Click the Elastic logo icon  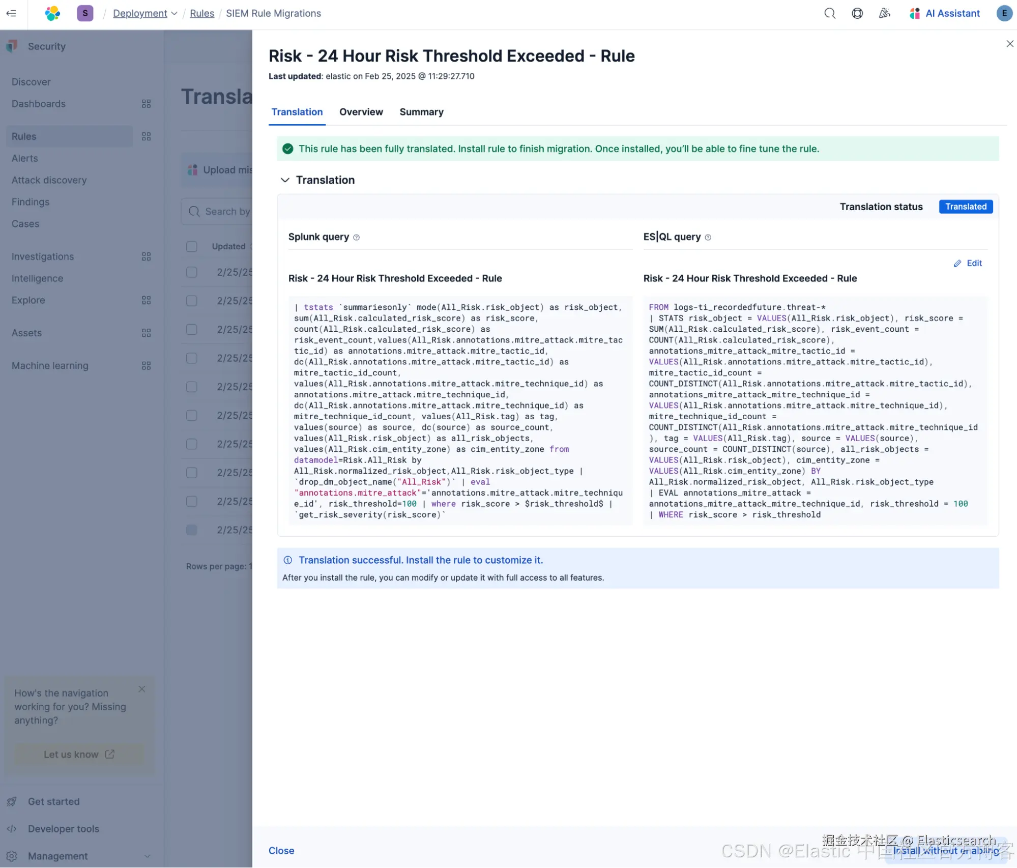pos(52,13)
